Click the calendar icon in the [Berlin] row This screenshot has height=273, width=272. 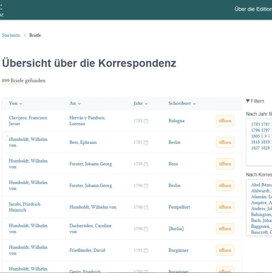146,229
